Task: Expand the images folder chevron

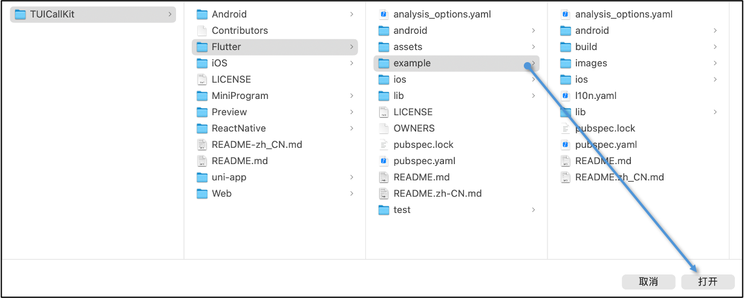Action: (x=715, y=63)
